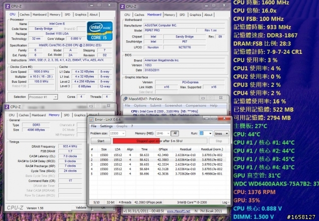Open About tab in CPU-Z CPU window

pyautogui.click(x=94, y=14)
